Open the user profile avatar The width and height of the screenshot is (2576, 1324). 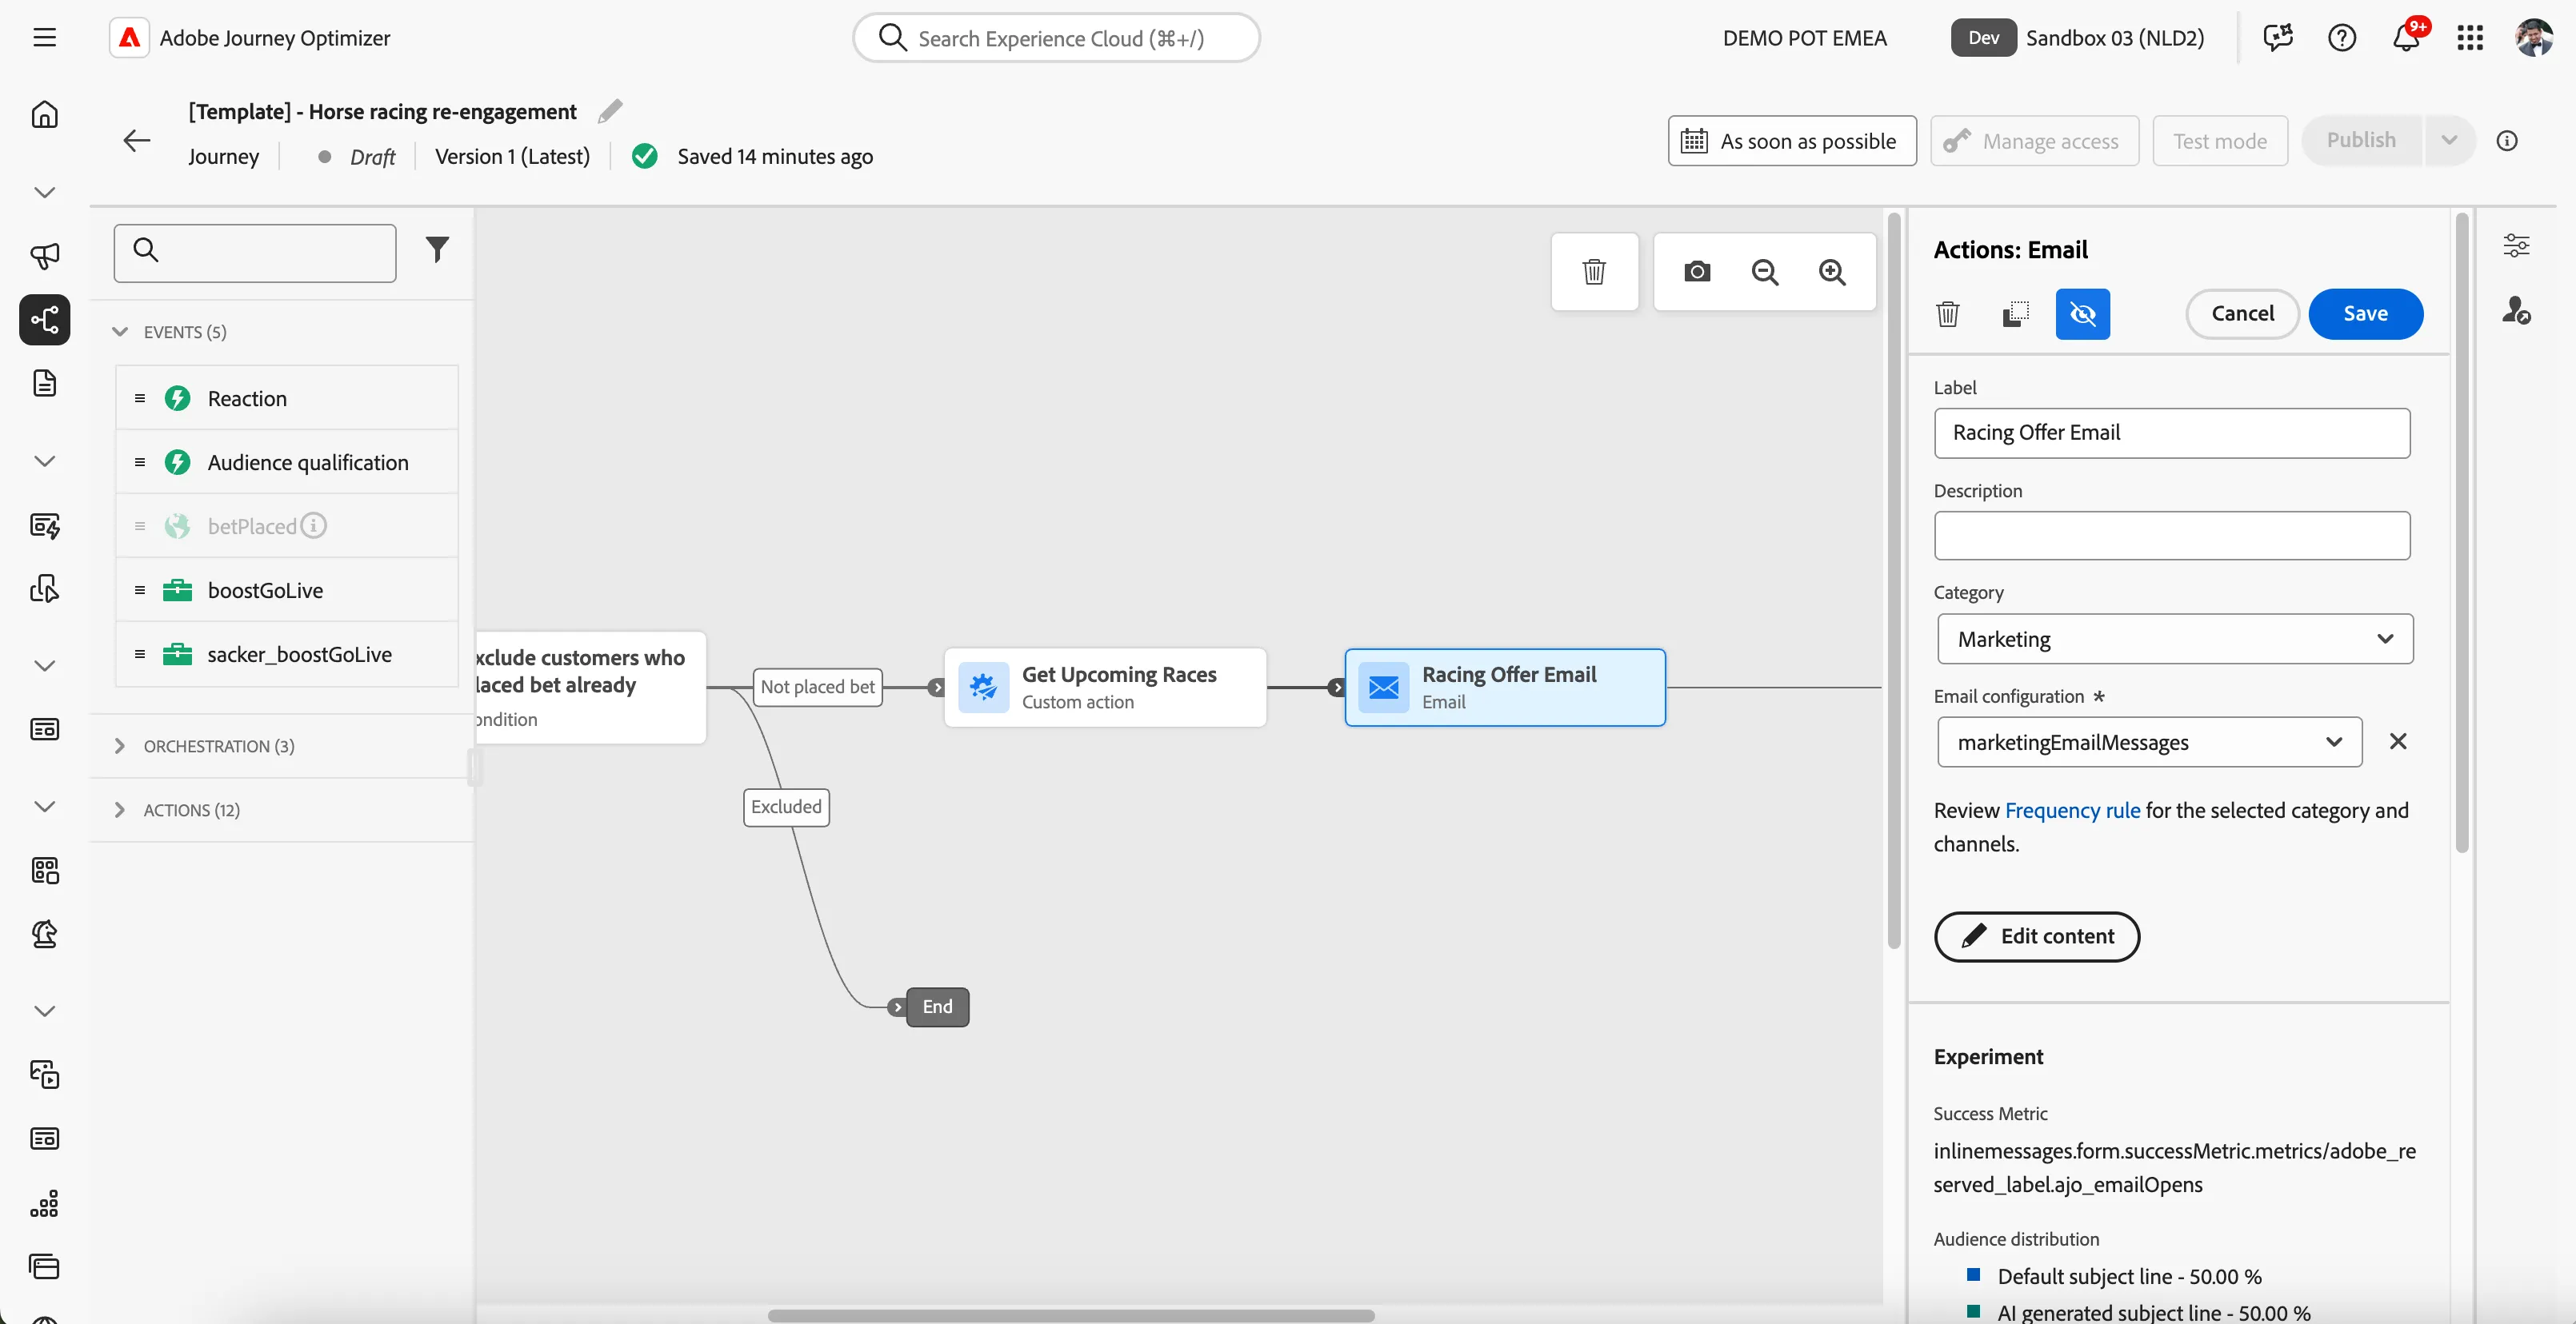tap(2534, 38)
